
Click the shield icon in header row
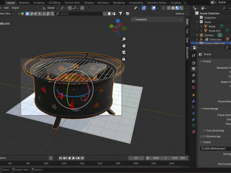pyautogui.click(x=128, y=13)
